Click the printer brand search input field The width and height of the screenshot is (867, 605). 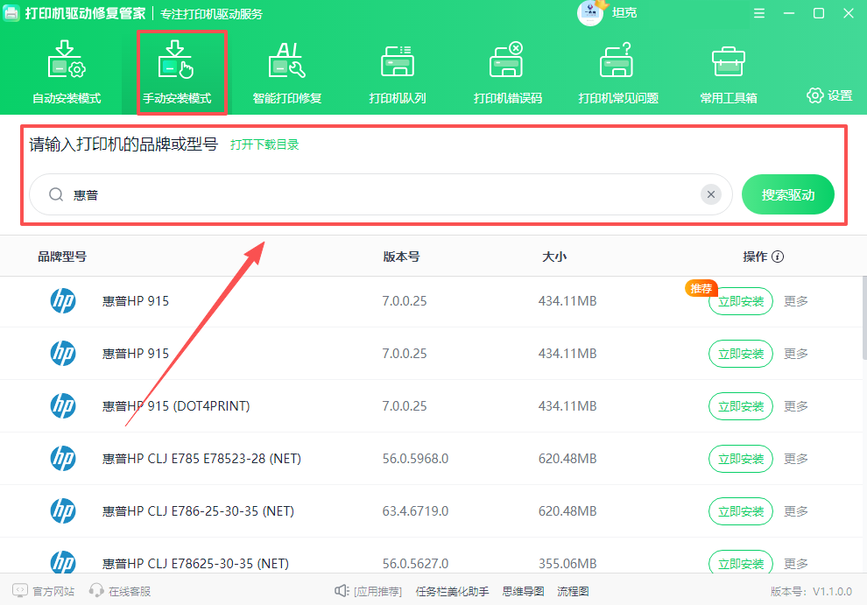(x=380, y=194)
